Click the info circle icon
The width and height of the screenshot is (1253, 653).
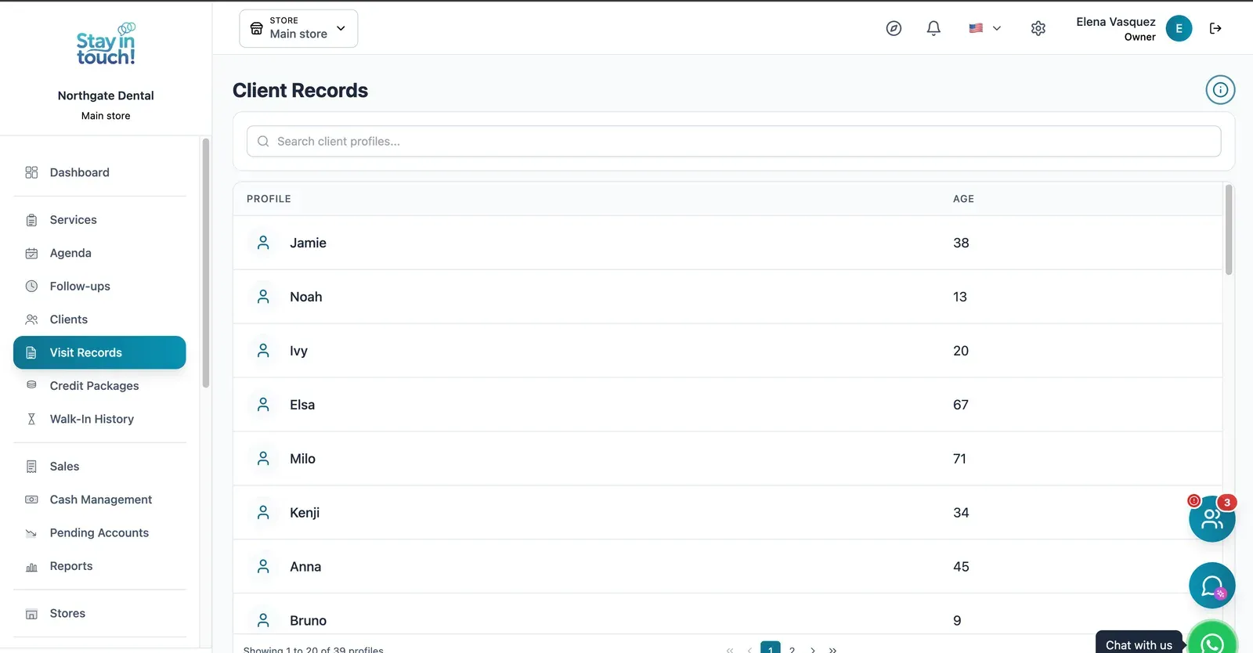[x=1220, y=90]
